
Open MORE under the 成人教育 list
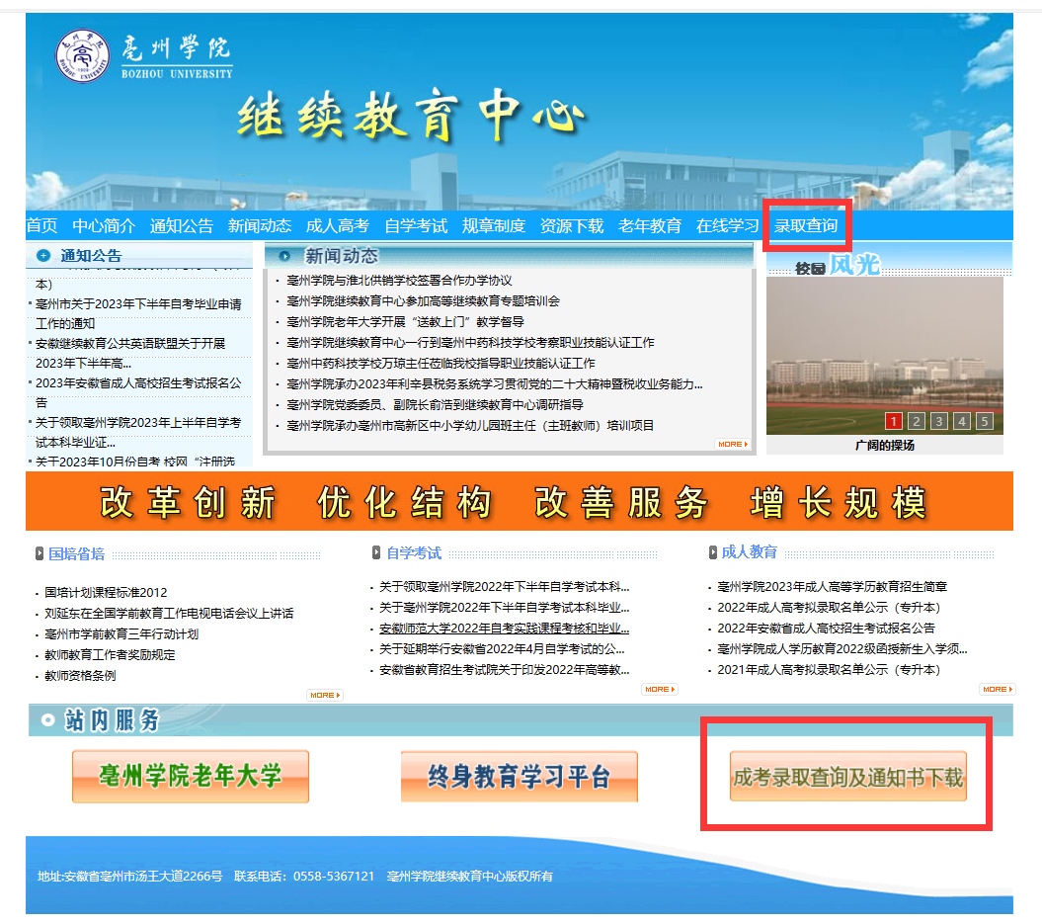(x=996, y=689)
